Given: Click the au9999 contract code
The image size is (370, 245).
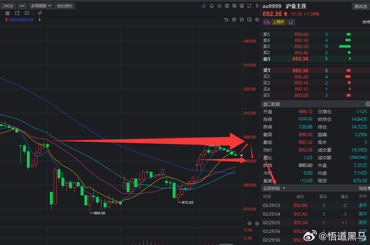Looking at the screenshot, I should pyautogui.click(x=272, y=6).
